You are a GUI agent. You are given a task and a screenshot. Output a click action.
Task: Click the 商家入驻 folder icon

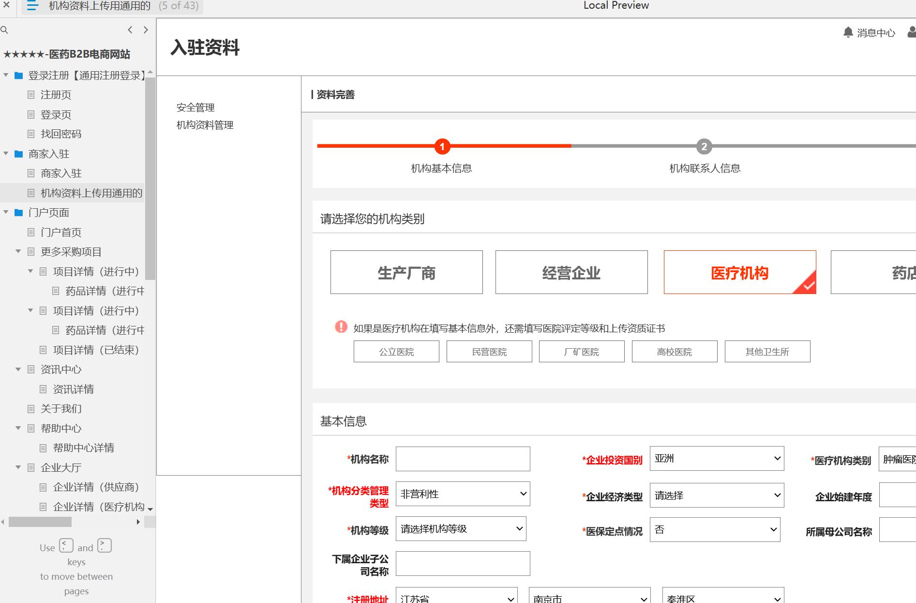point(19,154)
